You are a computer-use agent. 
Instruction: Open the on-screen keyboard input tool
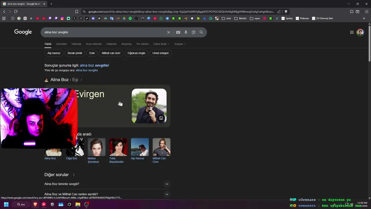[x=178, y=32]
